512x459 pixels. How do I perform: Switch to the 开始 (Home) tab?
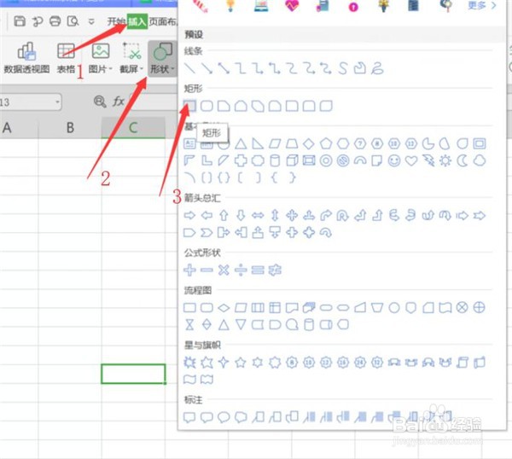pyautogui.click(x=117, y=22)
